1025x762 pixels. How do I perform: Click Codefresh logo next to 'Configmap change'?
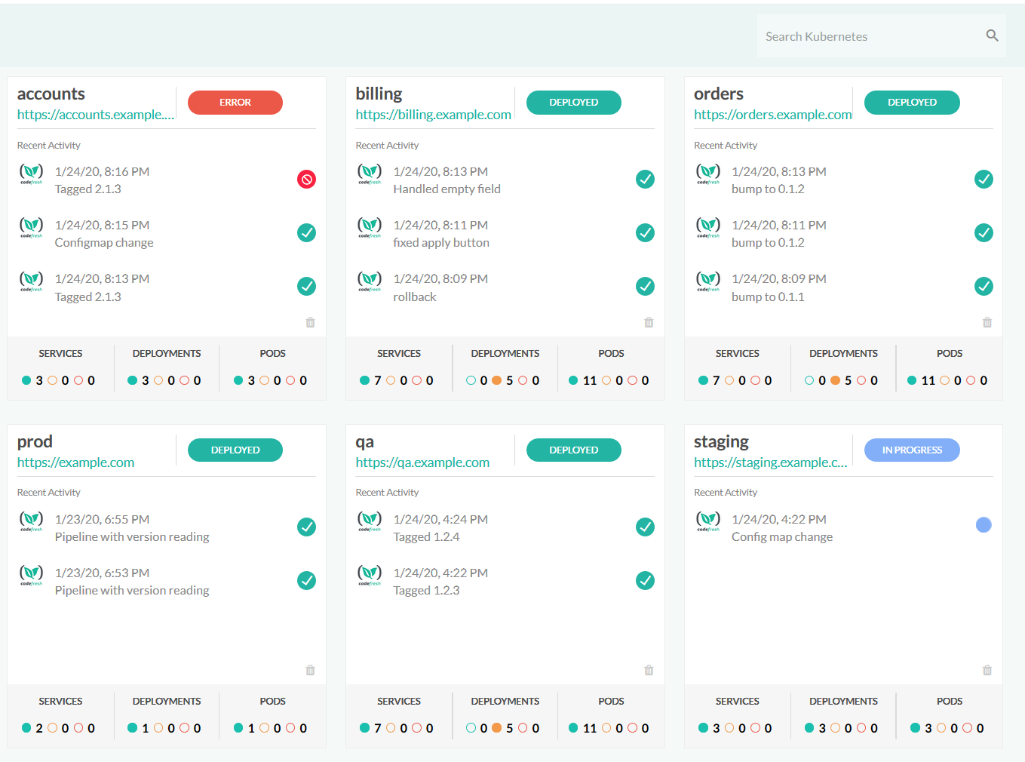[x=31, y=227]
